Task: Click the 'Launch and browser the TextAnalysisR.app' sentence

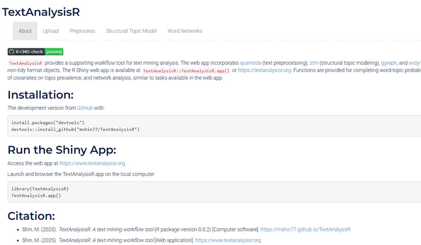Action: [x=81, y=174]
